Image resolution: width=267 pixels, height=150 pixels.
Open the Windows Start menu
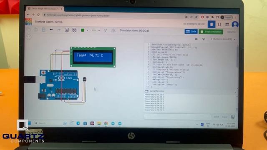[29, 123]
